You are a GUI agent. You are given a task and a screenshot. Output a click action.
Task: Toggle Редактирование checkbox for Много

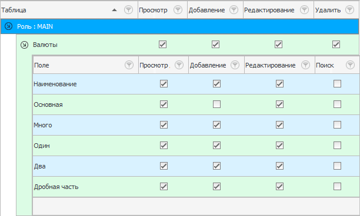[x=279, y=125]
